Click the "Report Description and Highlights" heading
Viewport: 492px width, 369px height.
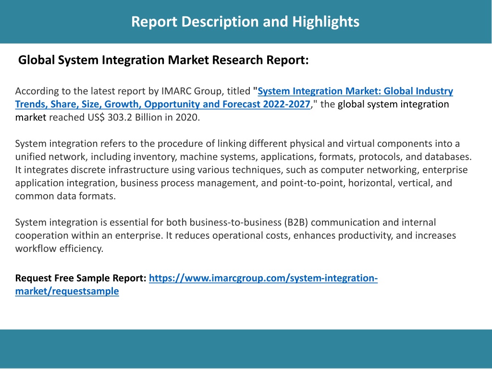(x=245, y=22)
